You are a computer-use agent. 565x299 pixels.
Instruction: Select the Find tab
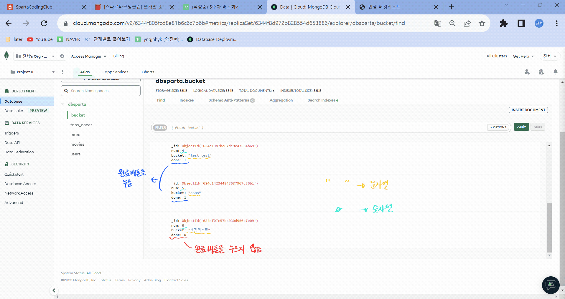pyautogui.click(x=161, y=100)
